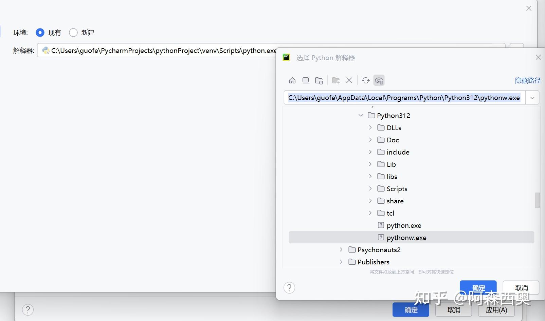Select the 新建 environment radio button
Screen dimensions: 545x321
click(73, 33)
